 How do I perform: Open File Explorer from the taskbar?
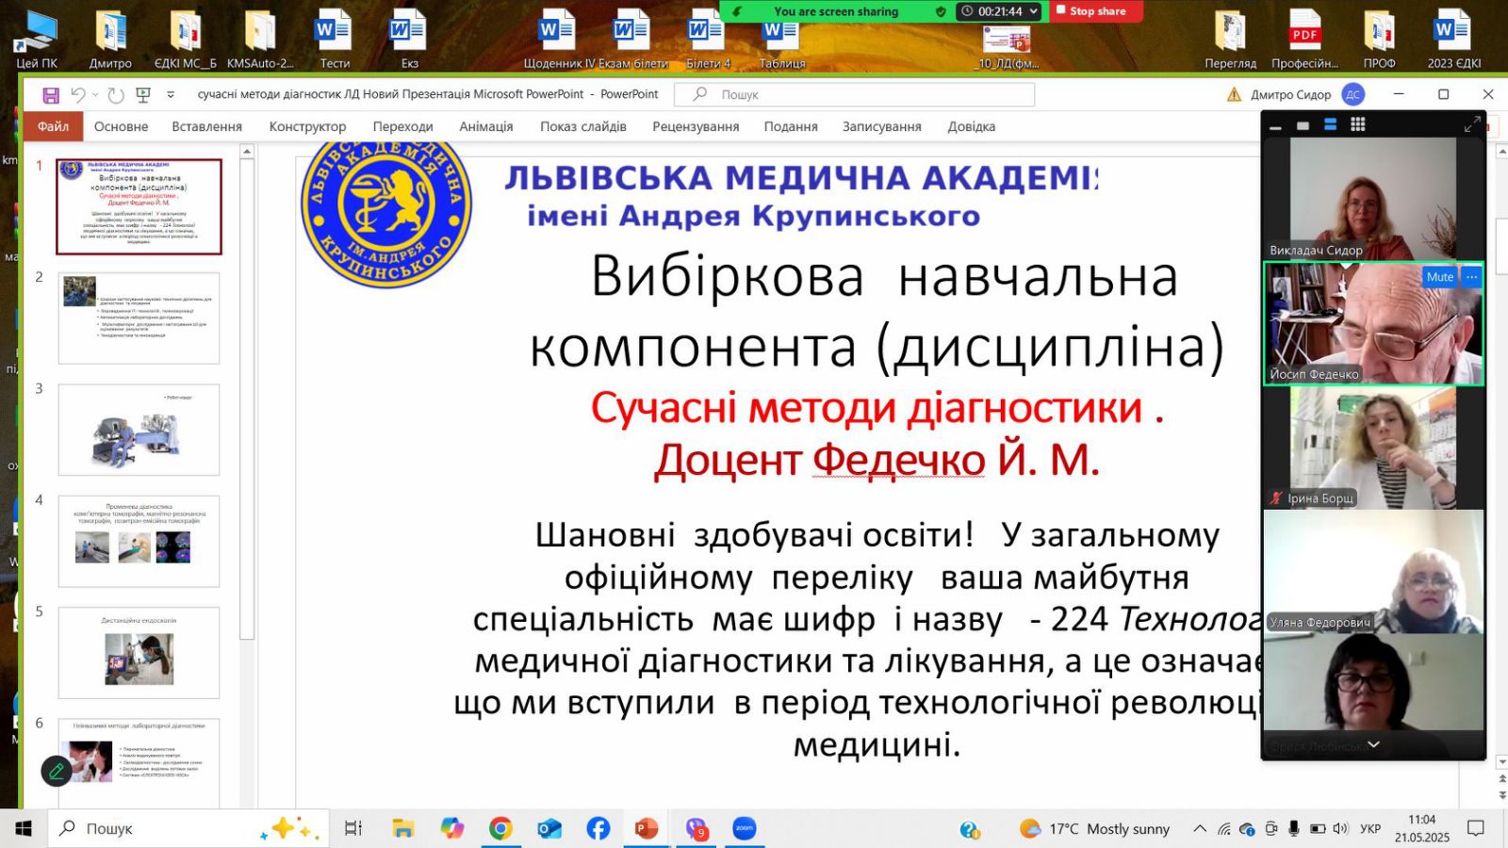coord(403,828)
